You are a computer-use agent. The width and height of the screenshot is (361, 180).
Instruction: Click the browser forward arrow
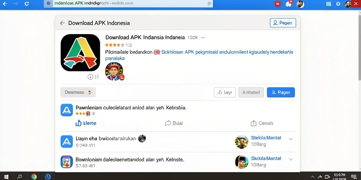(x=16, y=4)
